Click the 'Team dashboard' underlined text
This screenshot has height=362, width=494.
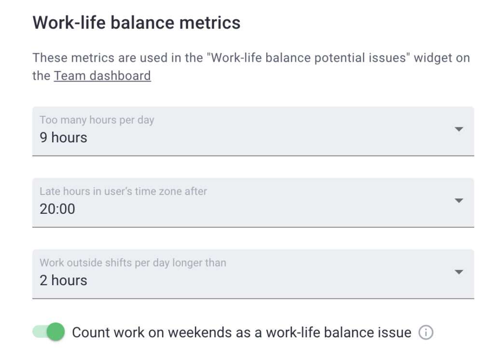(102, 76)
